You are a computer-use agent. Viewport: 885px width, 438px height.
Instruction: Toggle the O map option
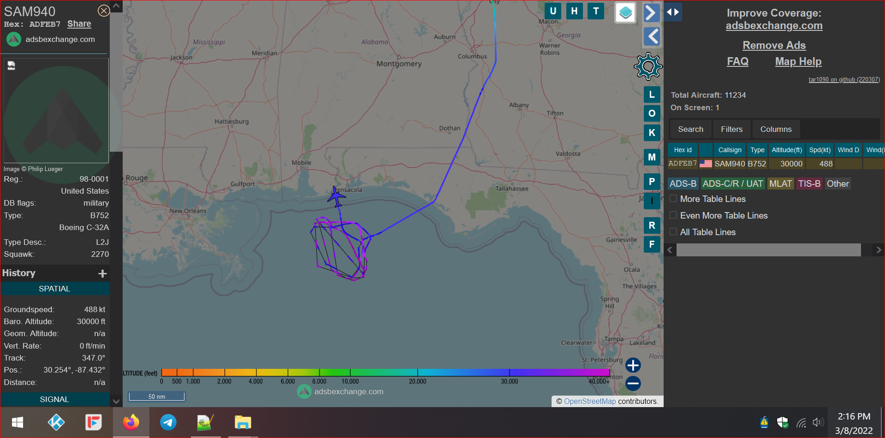(652, 113)
